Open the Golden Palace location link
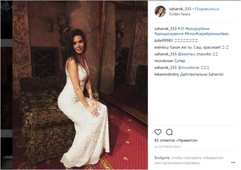 180,14
